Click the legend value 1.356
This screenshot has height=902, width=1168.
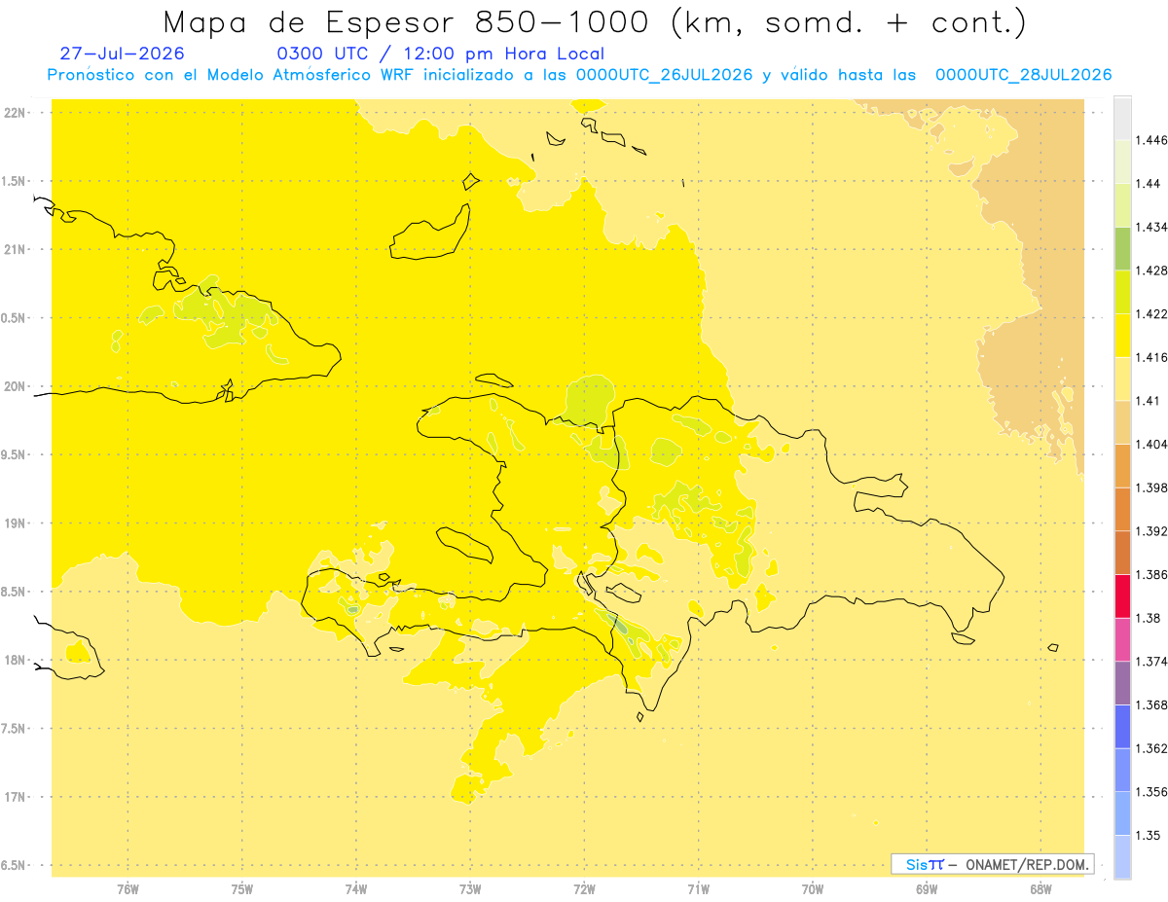1153,792
